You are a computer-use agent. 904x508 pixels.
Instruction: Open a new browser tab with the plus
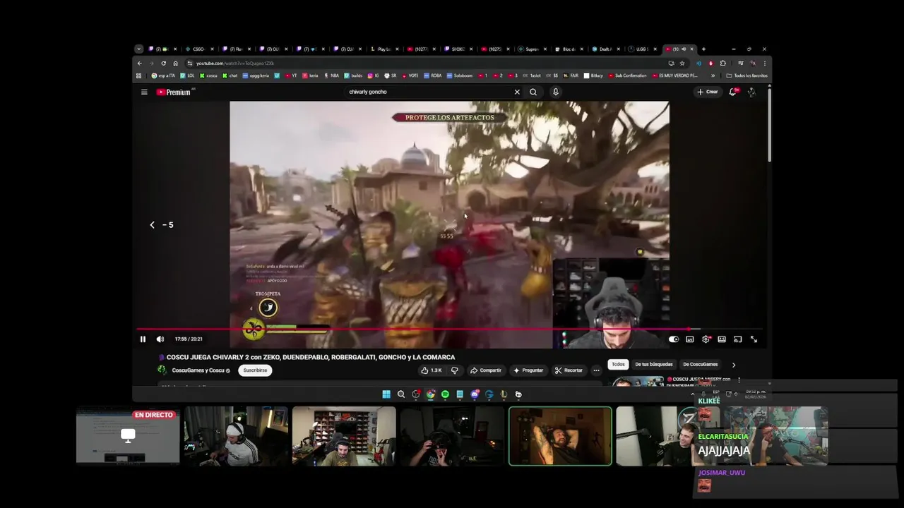click(x=703, y=49)
